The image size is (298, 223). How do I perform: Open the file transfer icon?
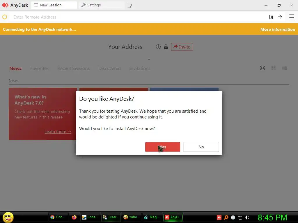[x=271, y=17]
